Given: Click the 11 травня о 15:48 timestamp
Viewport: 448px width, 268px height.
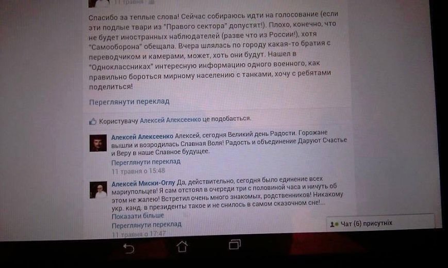Looking at the screenshot, I should point(138,171).
